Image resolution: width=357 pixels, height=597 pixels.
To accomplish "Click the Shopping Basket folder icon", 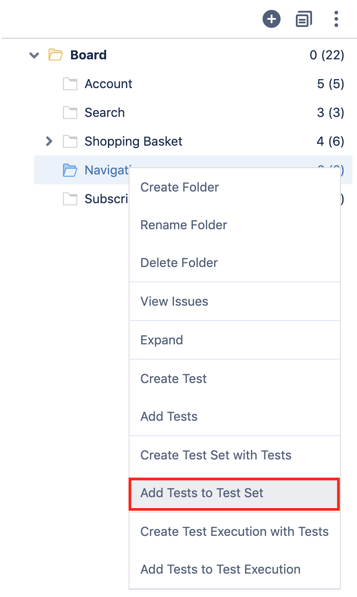I will pyautogui.click(x=70, y=142).
